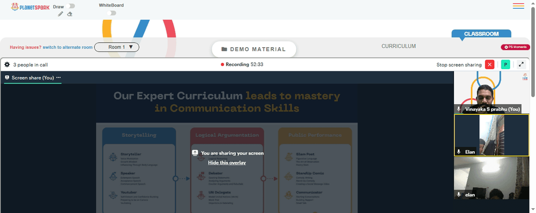The width and height of the screenshot is (536, 213).
Task: Open the Room 1 dropdown
Action: pos(116,47)
